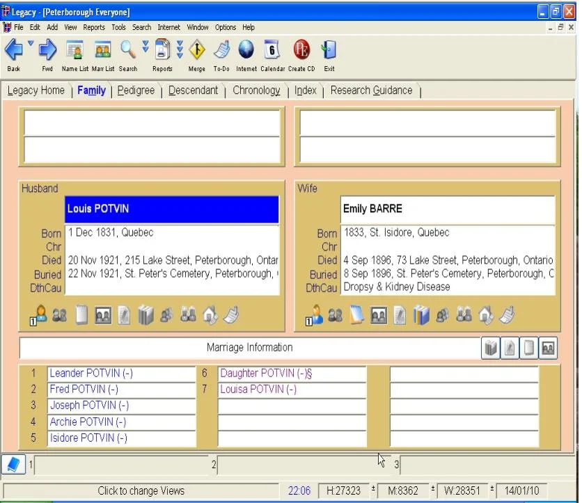Screen dimensions: 582x503
Task: Open the Help menu
Action: pos(249,27)
